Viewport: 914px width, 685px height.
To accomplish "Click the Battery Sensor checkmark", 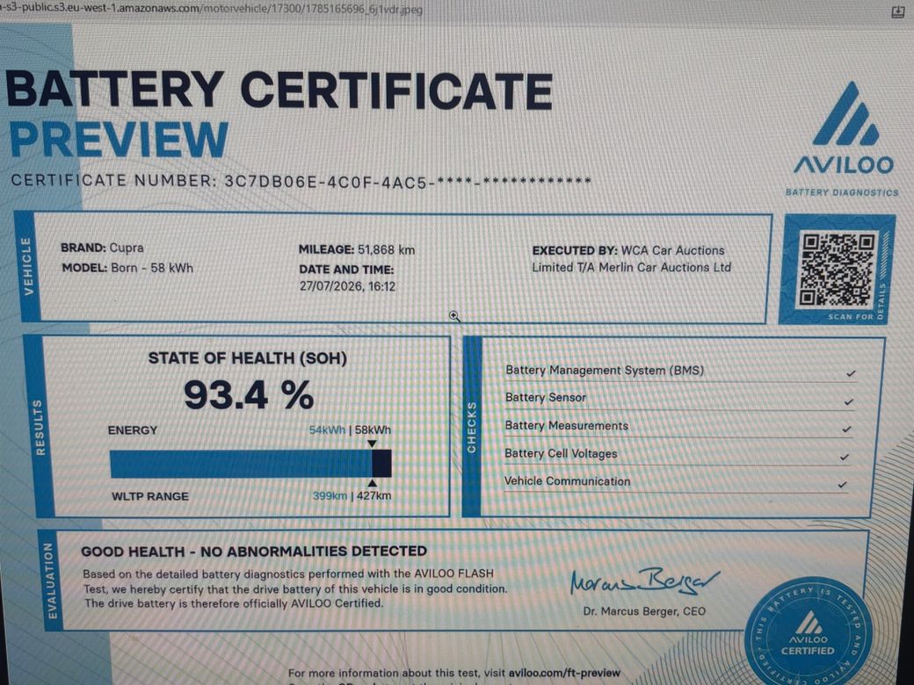I will coord(849,401).
